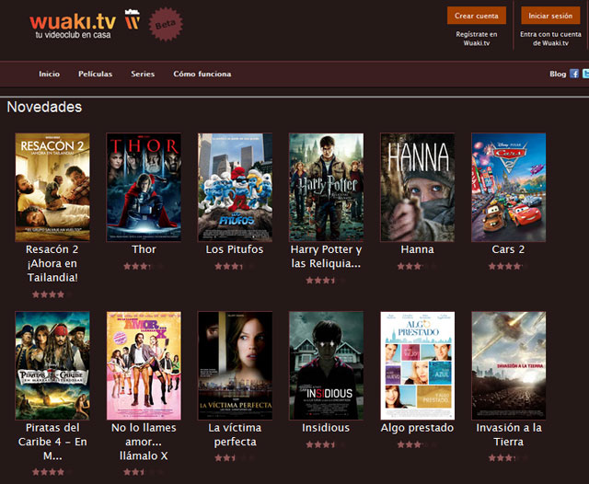Click the Entra con tu cuenta de Wuaki.tv text

tap(550, 39)
